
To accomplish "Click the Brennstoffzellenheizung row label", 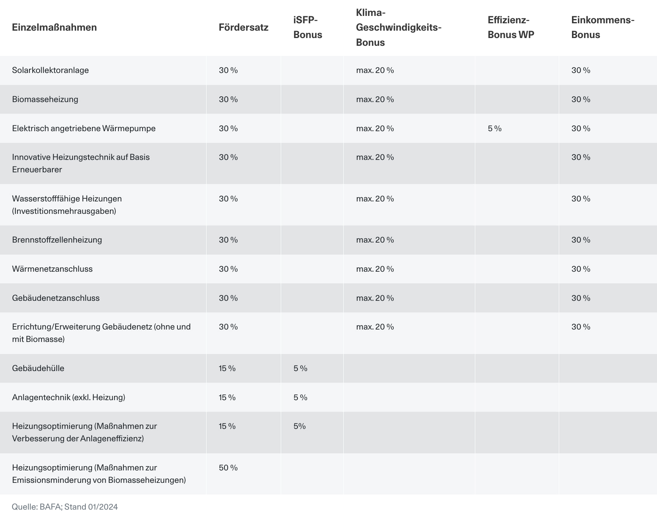I will click(x=57, y=240).
